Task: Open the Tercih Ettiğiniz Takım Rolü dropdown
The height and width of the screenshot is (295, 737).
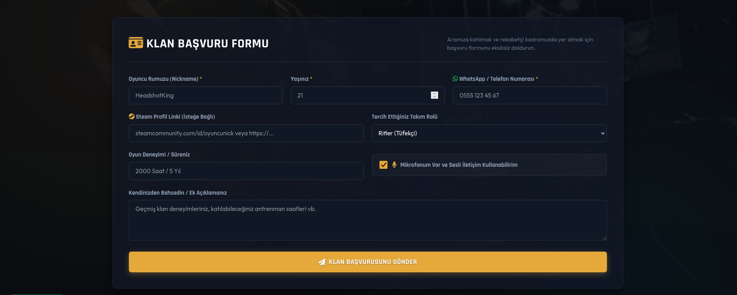Action: coord(489,133)
